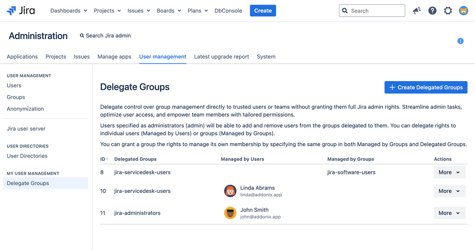Viewport: 475px width, 251px height.
Task: Click your profile avatar in the top bar
Action: pos(463,11)
